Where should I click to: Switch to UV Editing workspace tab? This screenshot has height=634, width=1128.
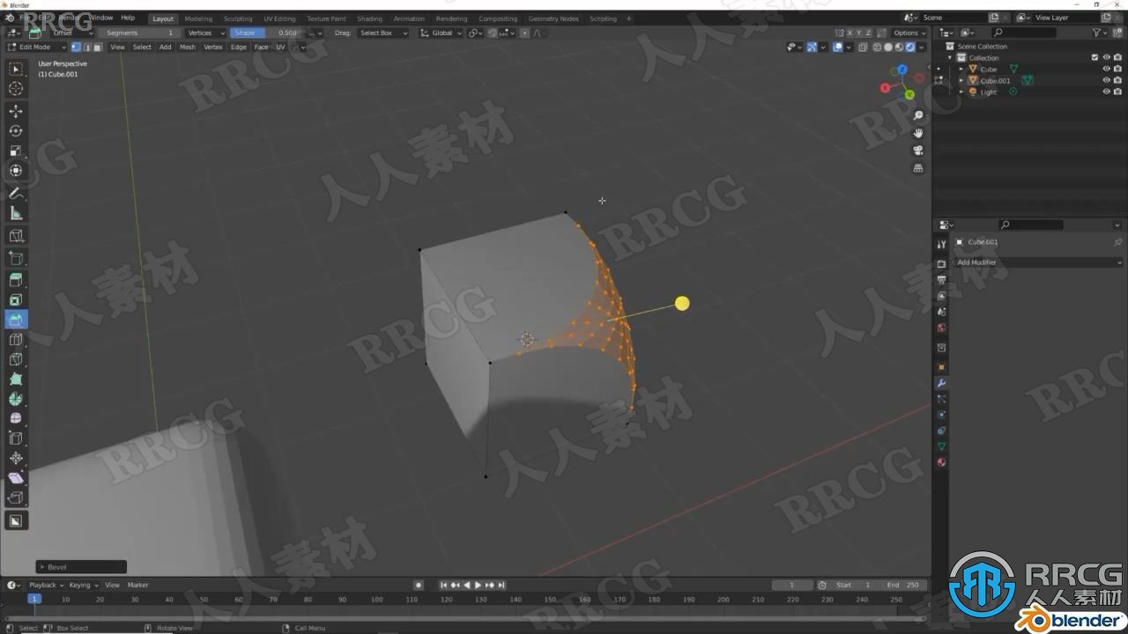pos(279,18)
